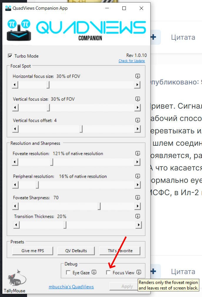Enable the Eye Gaze debug checkbox

click(x=68, y=272)
